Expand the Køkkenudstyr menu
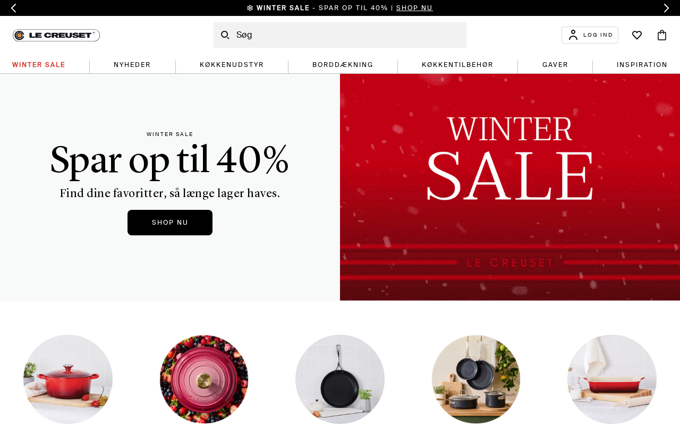This screenshot has height=425, width=680. [232, 65]
